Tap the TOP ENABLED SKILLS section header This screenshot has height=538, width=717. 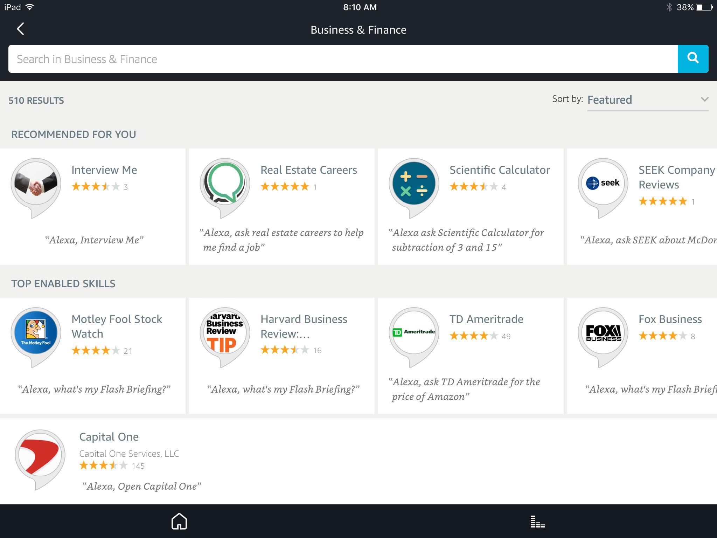pos(63,284)
